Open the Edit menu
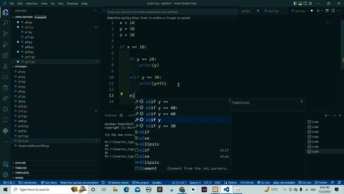This screenshot has width=344, height=194. (x=20, y=4)
